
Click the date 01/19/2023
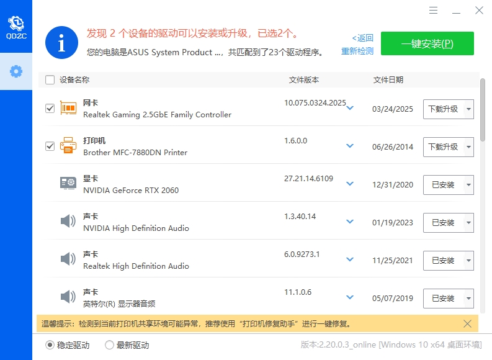pyautogui.click(x=393, y=223)
